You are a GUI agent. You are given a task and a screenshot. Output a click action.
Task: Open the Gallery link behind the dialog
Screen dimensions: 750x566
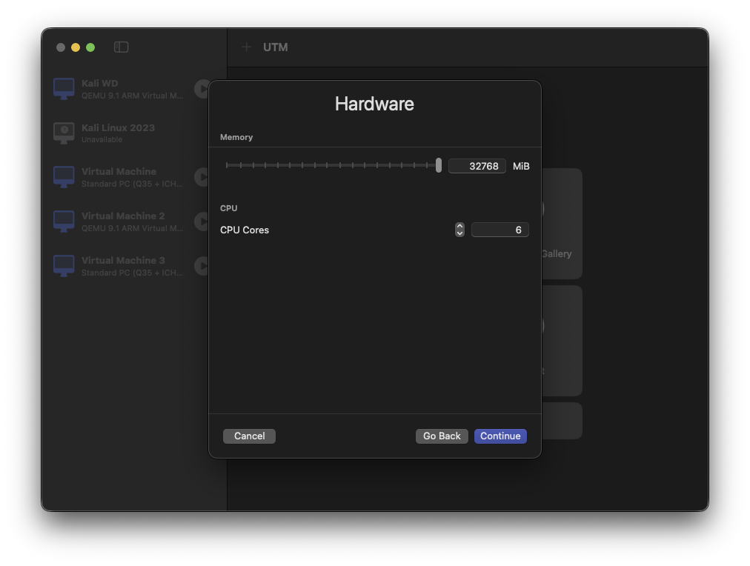pos(557,254)
